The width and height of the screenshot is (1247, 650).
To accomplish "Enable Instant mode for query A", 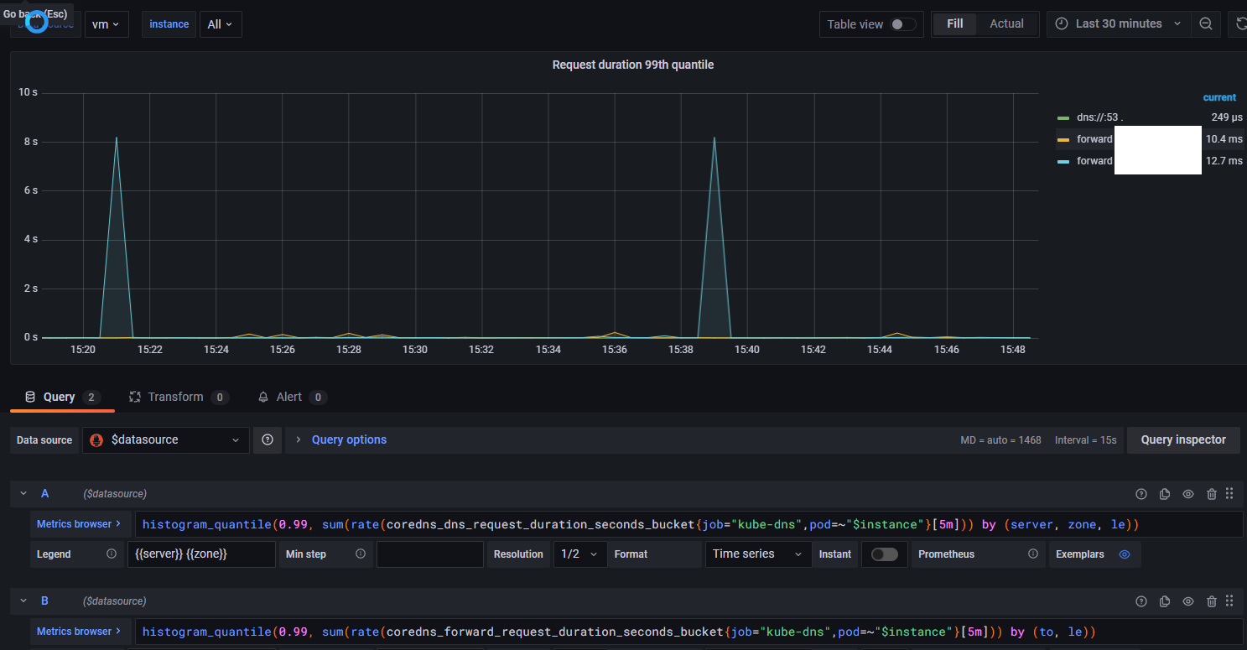I will [884, 554].
